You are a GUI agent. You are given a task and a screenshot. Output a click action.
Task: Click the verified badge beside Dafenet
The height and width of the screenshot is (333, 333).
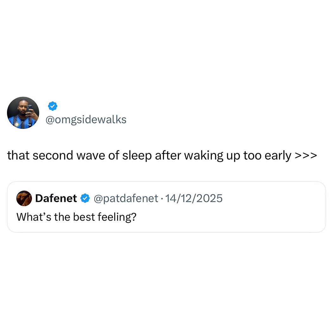click(85, 198)
